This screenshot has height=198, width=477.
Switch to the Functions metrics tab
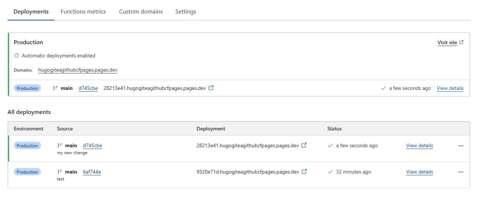click(83, 12)
